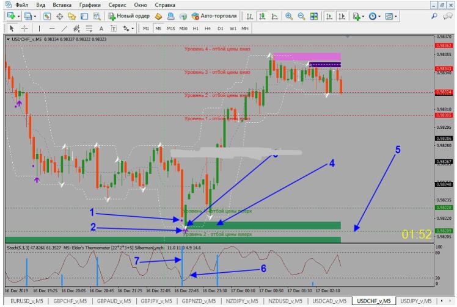Image resolution: width=457 pixels, height=307 pixels.
Task: Open the Вставка menu
Action: coord(62,5)
